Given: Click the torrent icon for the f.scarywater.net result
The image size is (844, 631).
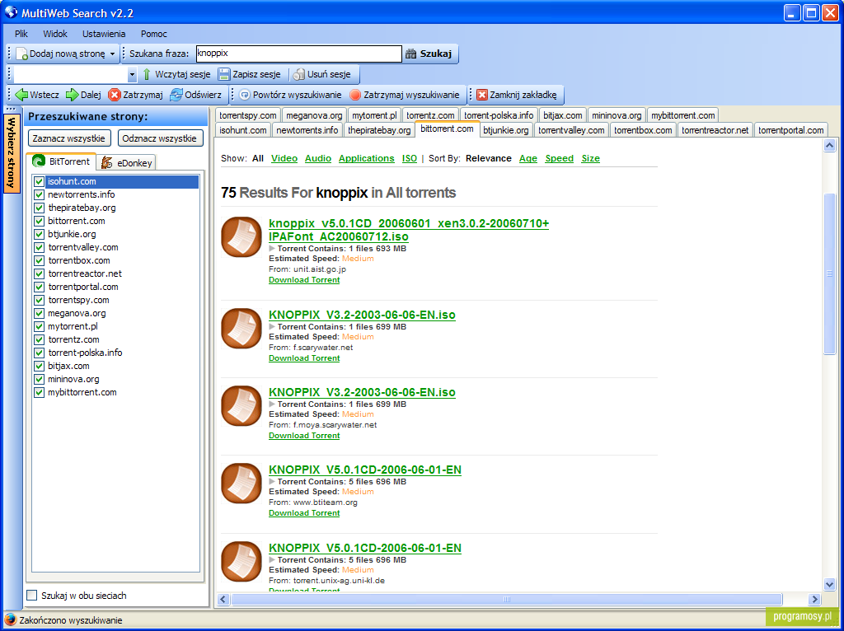Looking at the screenshot, I should tap(241, 328).
